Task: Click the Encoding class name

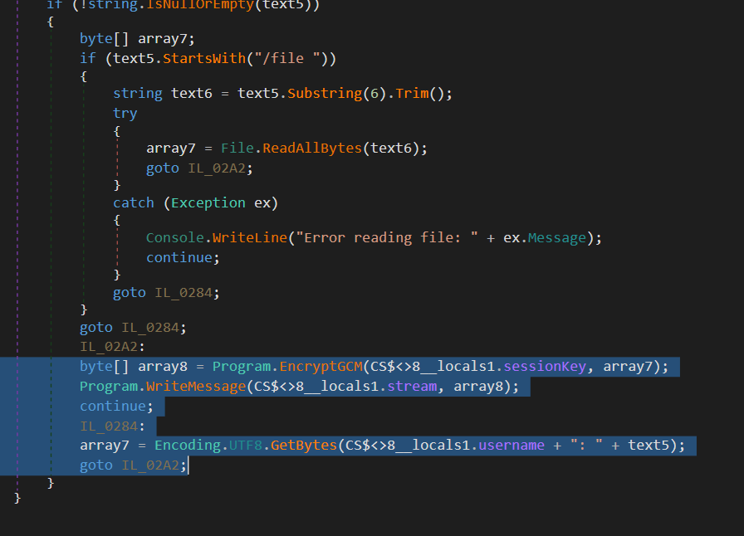Action: point(188,445)
